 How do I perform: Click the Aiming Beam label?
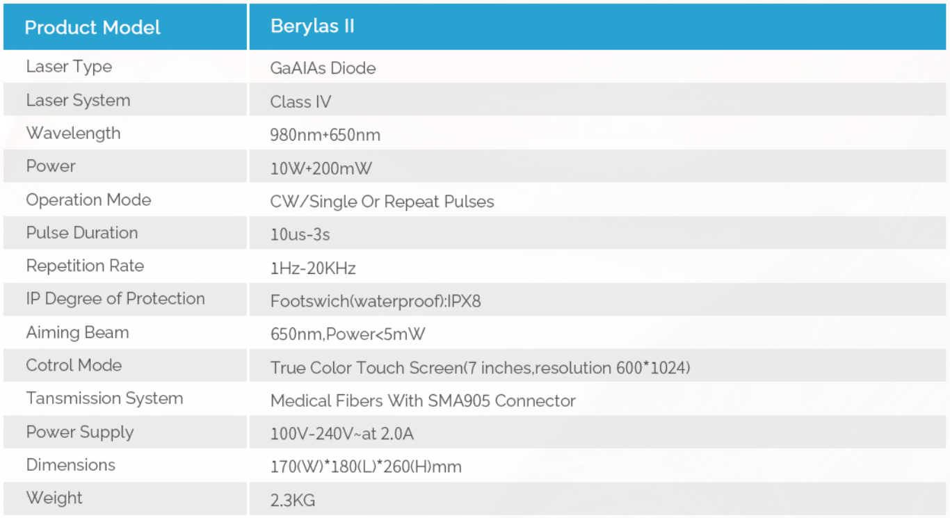click(77, 332)
